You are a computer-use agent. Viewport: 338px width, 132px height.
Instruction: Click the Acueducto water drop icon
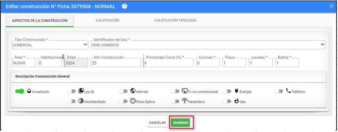[x=29, y=91]
